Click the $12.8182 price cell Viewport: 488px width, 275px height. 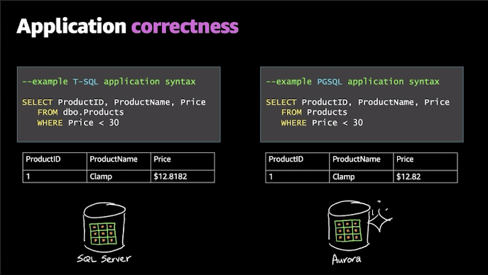(183, 176)
